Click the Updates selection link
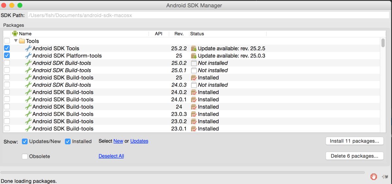392x184 pixels. [139, 141]
